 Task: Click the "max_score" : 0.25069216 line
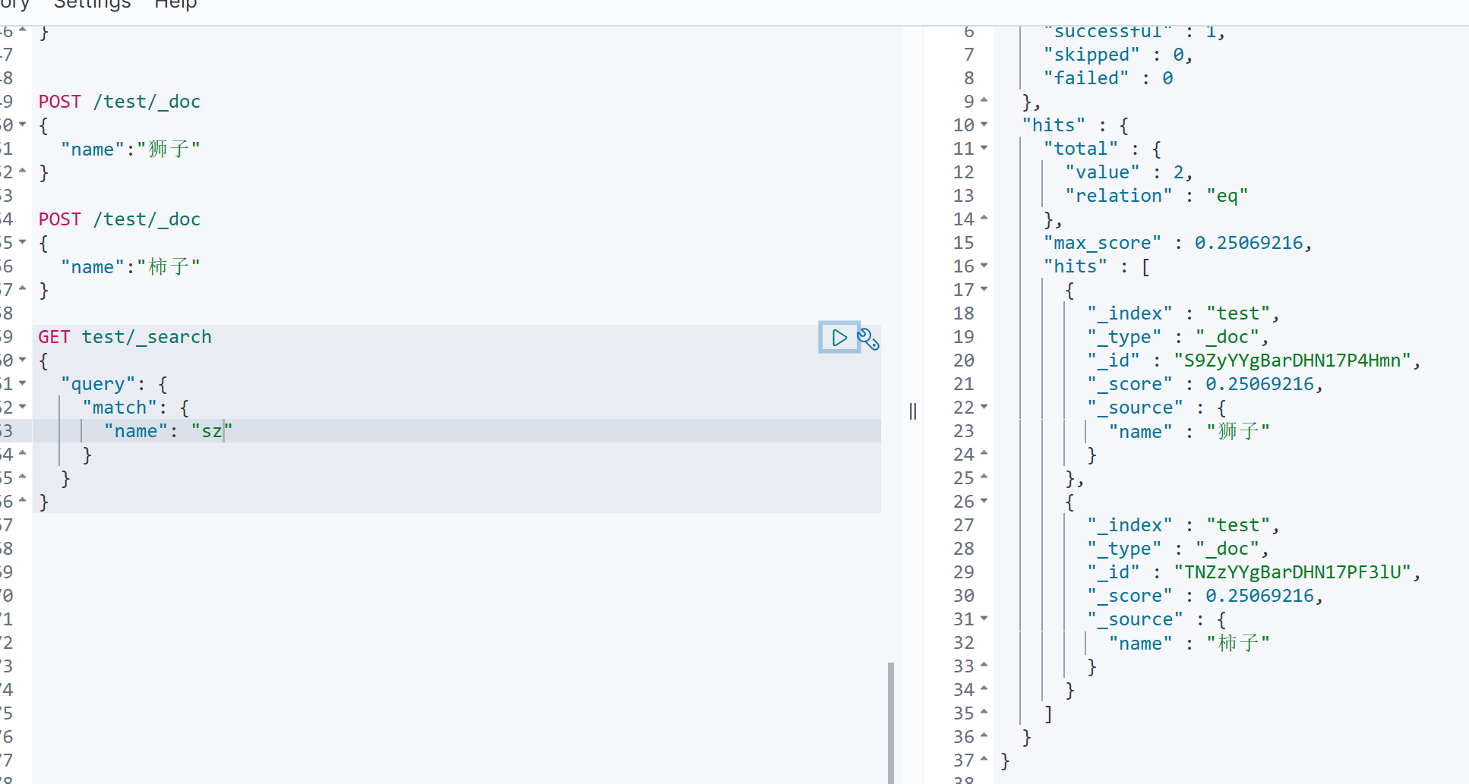[x=1178, y=243]
